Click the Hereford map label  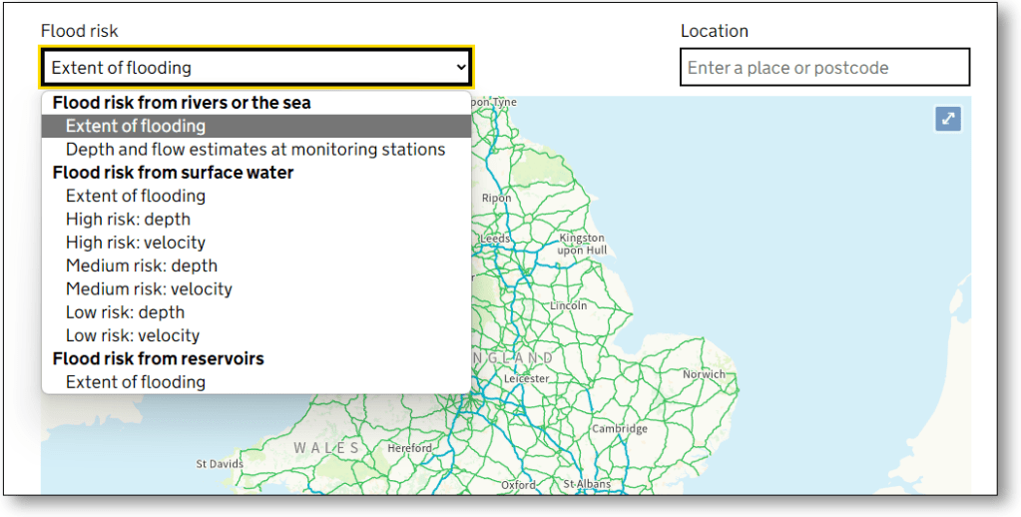410,448
